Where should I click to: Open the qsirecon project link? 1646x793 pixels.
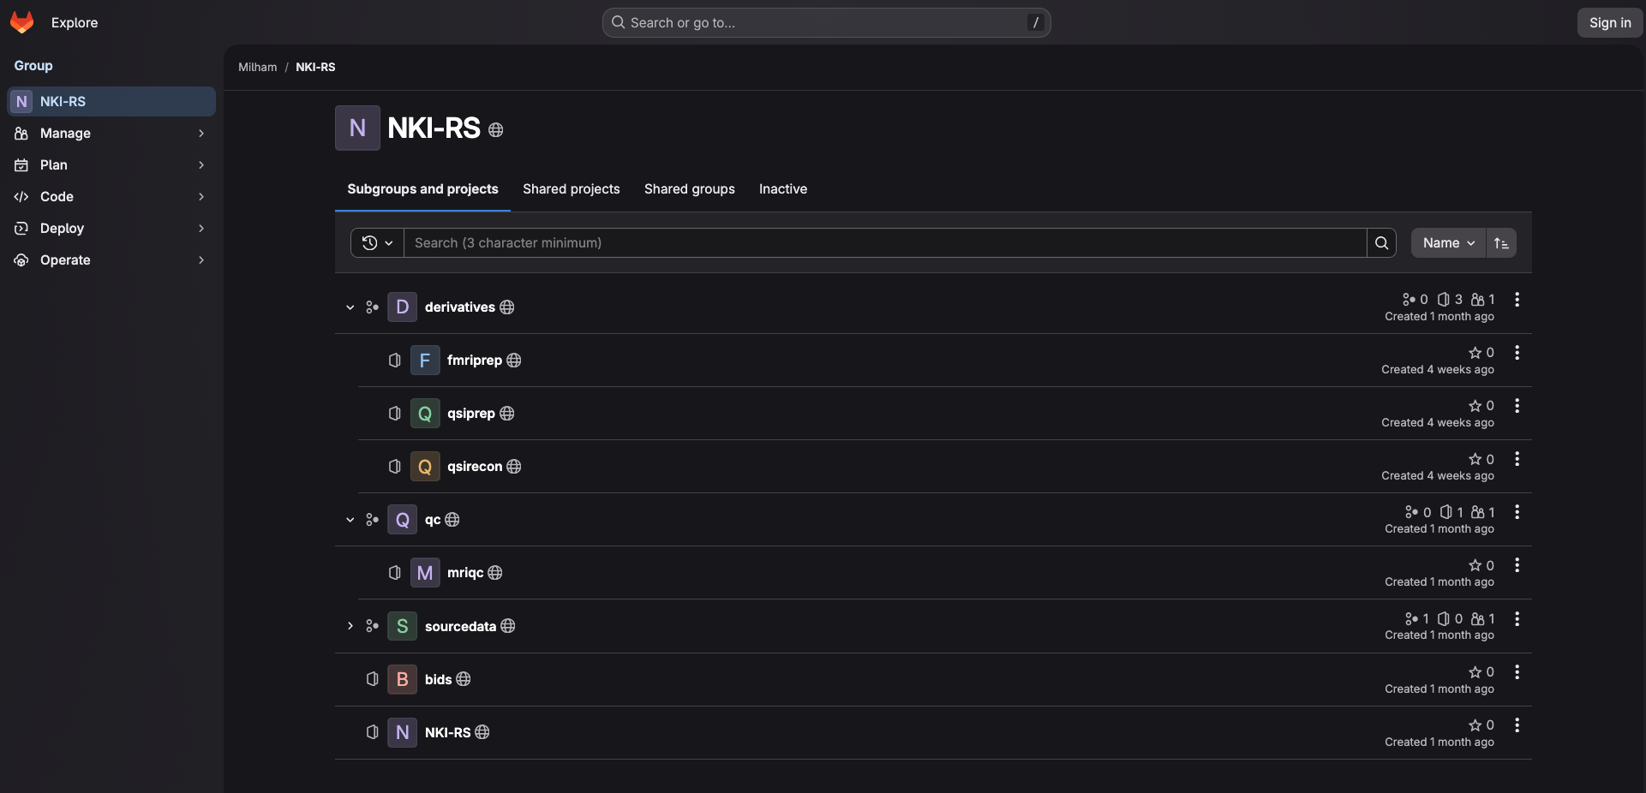click(475, 467)
